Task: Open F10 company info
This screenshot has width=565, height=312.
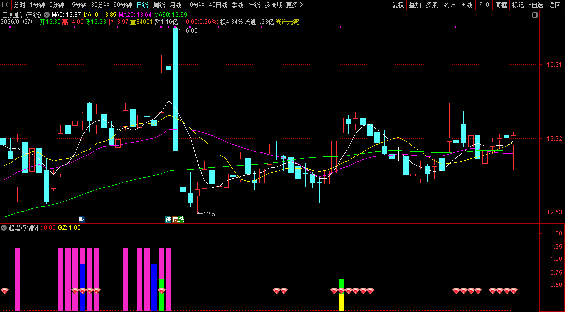Action: click(x=484, y=5)
